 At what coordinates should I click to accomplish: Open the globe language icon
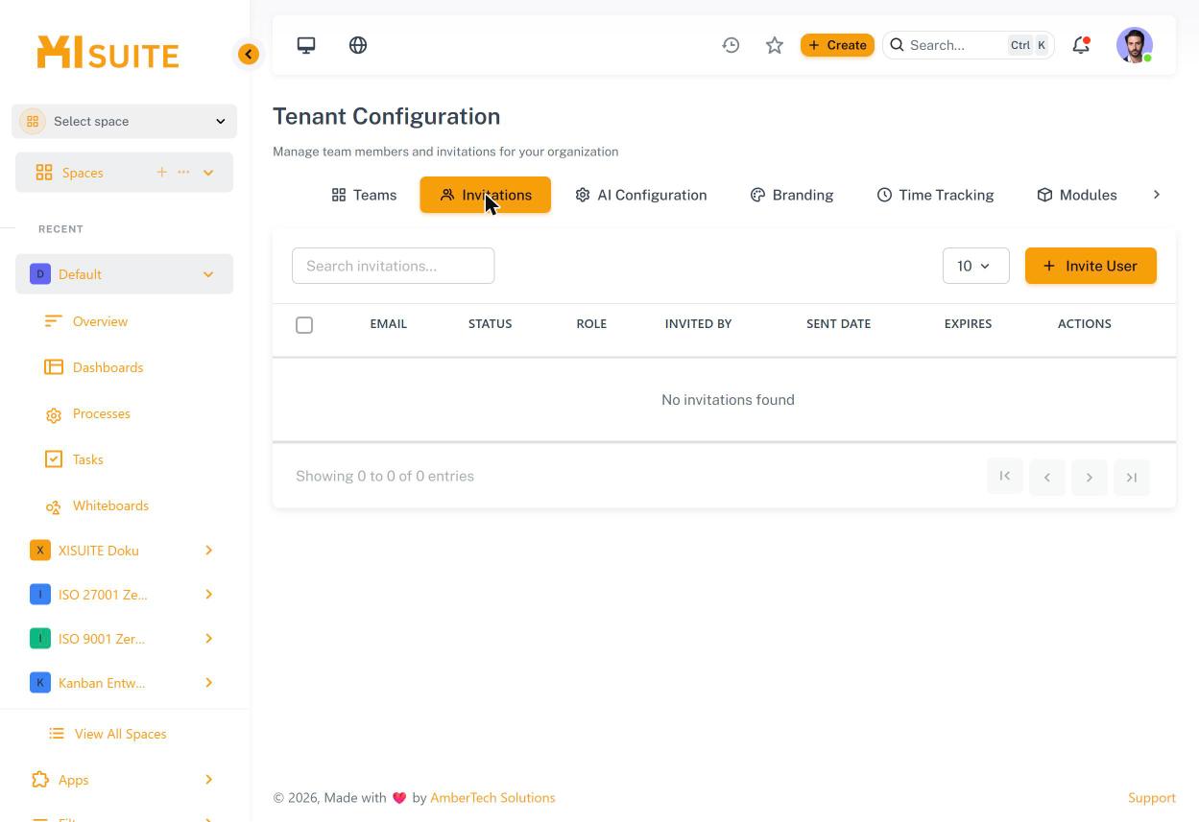[x=358, y=45]
